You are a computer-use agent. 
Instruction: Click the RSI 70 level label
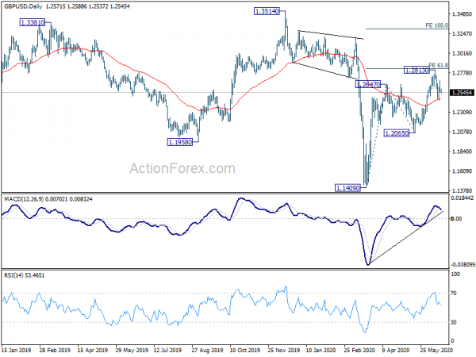click(454, 294)
